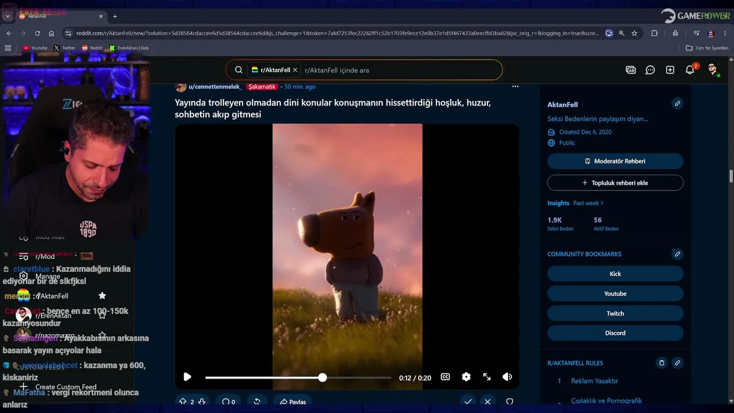
Task: Filter by the Şakamatik flair
Action: (x=262, y=87)
